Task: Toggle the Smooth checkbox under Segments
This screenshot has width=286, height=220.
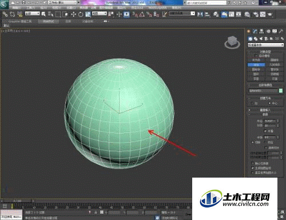Action: (x=265, y=131)
